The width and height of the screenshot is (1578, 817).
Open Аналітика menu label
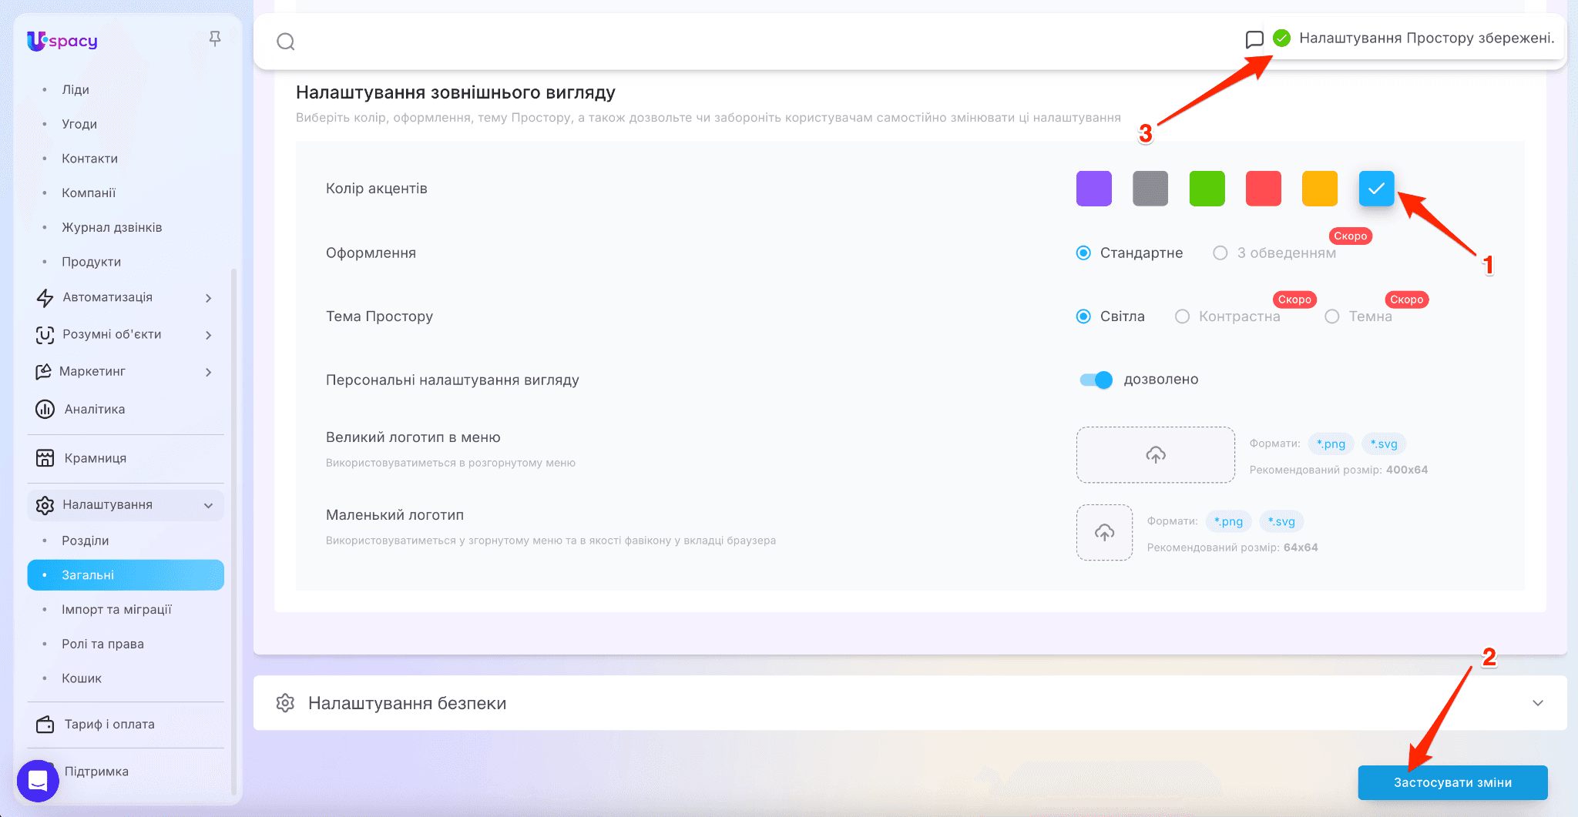95,409
